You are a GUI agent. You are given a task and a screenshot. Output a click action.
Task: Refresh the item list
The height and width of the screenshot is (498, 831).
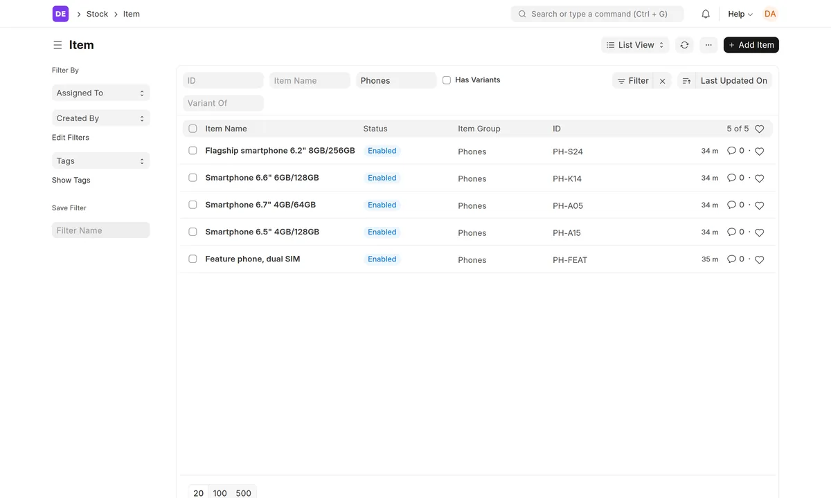coord(684,45)
